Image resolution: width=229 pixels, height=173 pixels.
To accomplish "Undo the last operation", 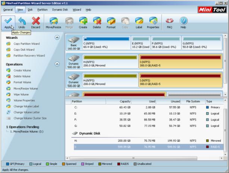I will [22, 23].
